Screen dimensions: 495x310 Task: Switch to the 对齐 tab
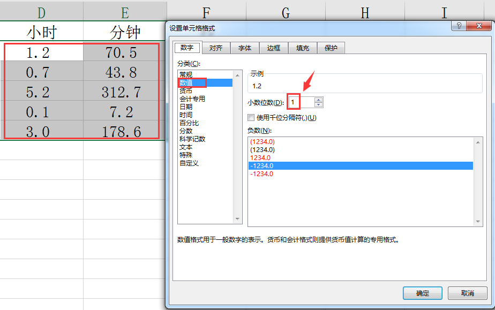pyautogui.click(x=216, y=48)
